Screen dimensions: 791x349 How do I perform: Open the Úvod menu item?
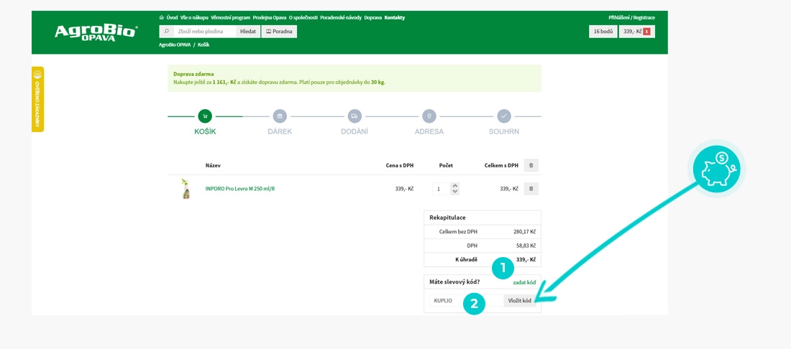[172, 18]
